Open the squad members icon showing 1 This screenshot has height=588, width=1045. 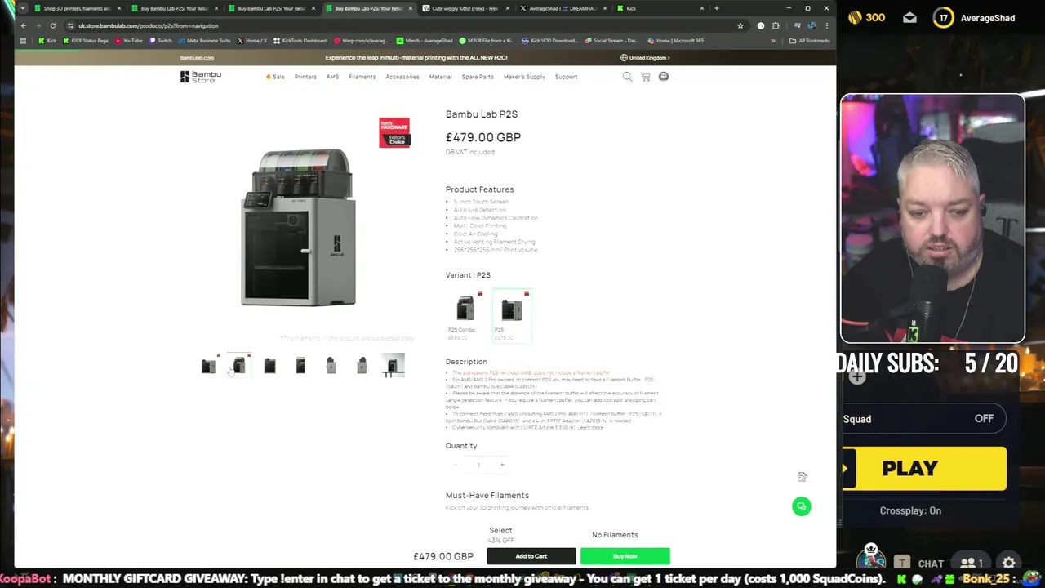click(x=971, y=563)
